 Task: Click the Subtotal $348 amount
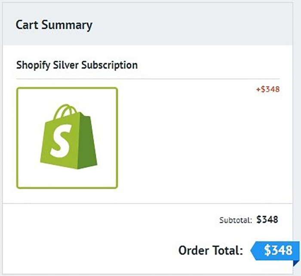tap(267, 220)
